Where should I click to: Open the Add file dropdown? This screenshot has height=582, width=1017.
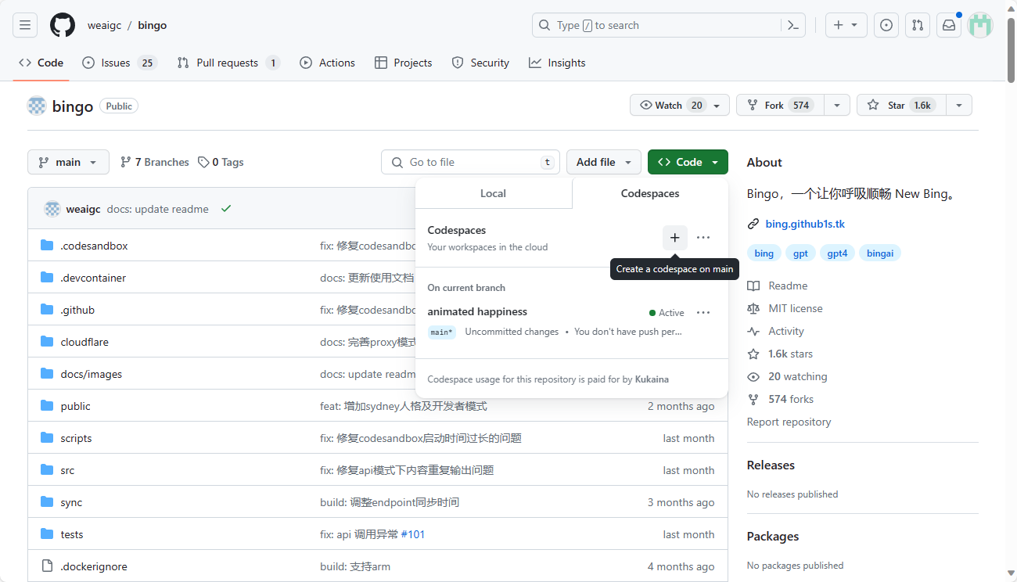pyautogui.click(x=604, y=162)
